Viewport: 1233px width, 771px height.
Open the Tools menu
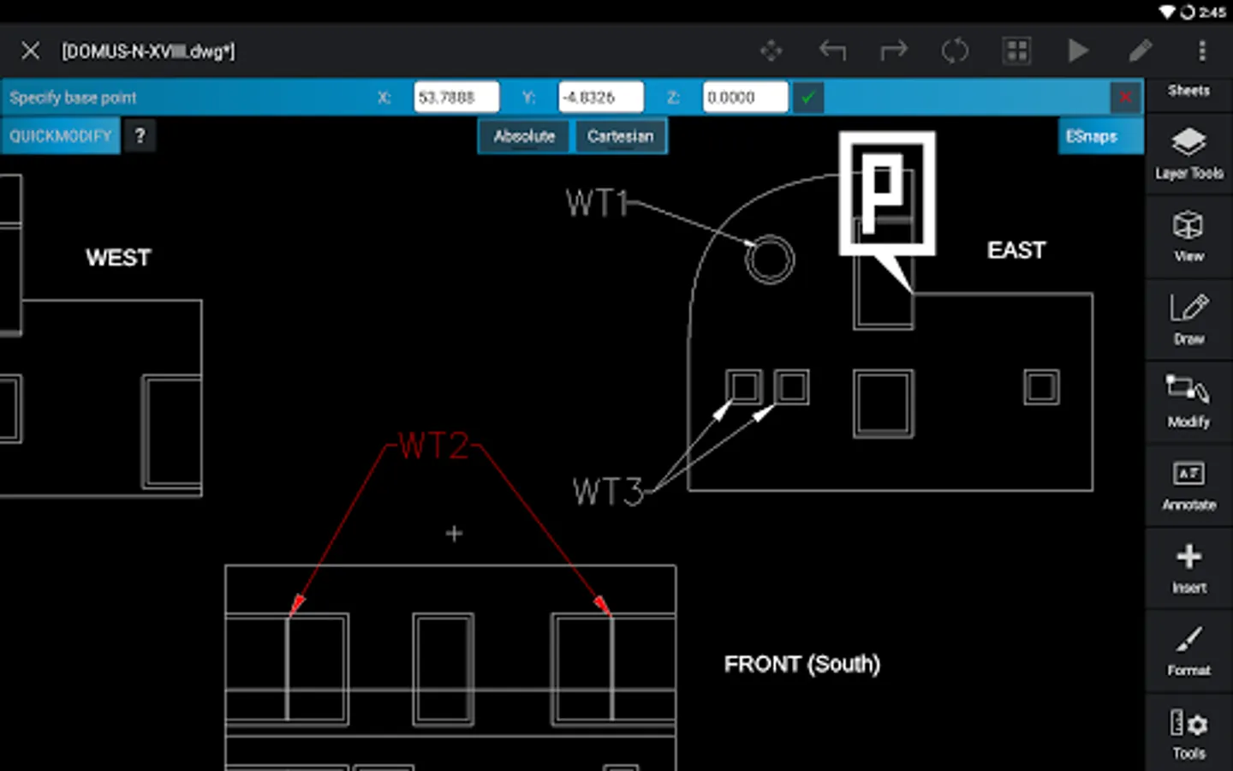[x=1188, y=734]
